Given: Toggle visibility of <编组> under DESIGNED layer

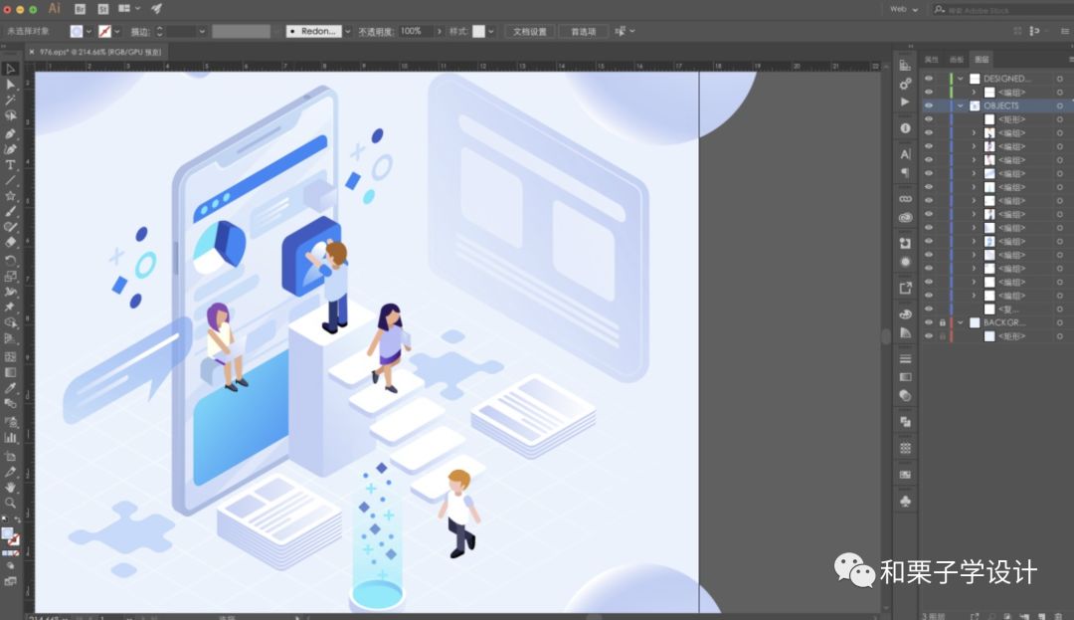Looking at the screenshot, I should coord(929,92).
